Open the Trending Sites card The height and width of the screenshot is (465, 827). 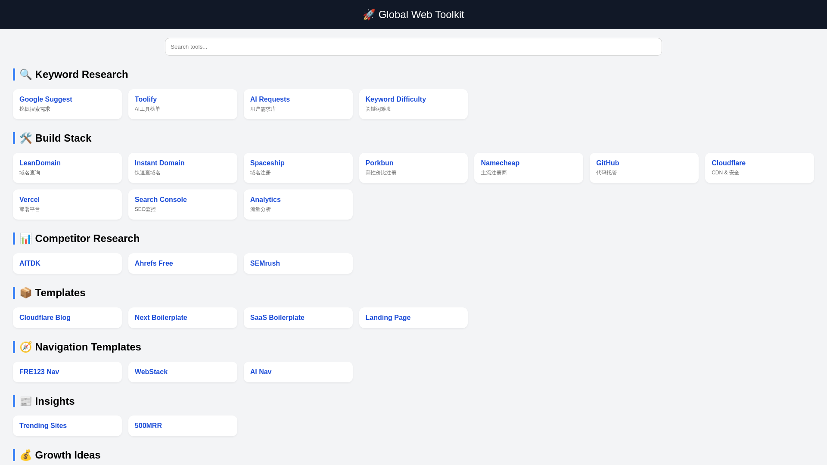pos(67,426)
